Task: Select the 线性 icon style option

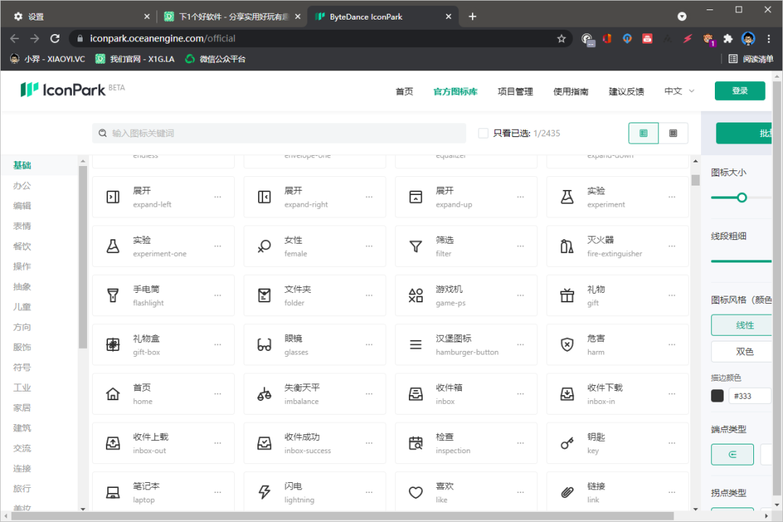Action: 745,326
